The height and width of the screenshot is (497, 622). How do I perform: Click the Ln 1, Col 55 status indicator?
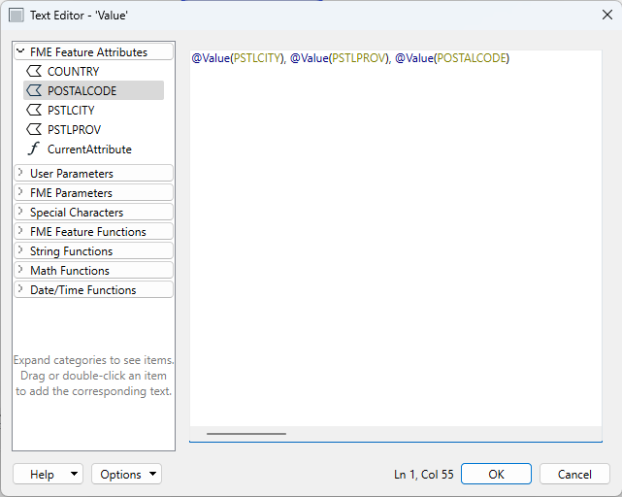click(424, 475)
